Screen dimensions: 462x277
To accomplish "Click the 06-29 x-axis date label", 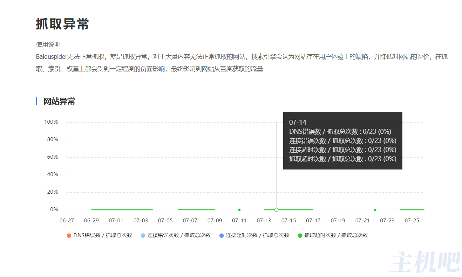I will pos(91,221).
